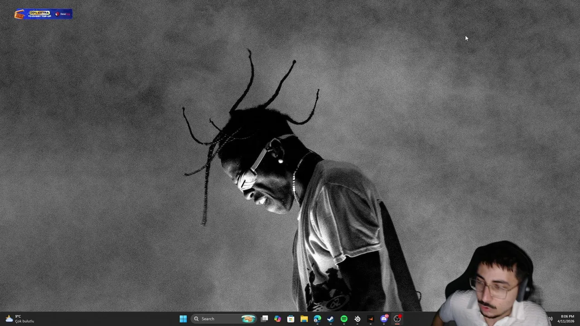Click the taskbar Search box
This screenshot has height=326, width=580.
pyautogui.click(x=224, y=319)
